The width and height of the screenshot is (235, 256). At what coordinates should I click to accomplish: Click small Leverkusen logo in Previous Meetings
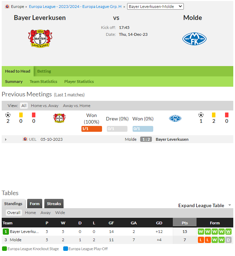tap(59, 118)
